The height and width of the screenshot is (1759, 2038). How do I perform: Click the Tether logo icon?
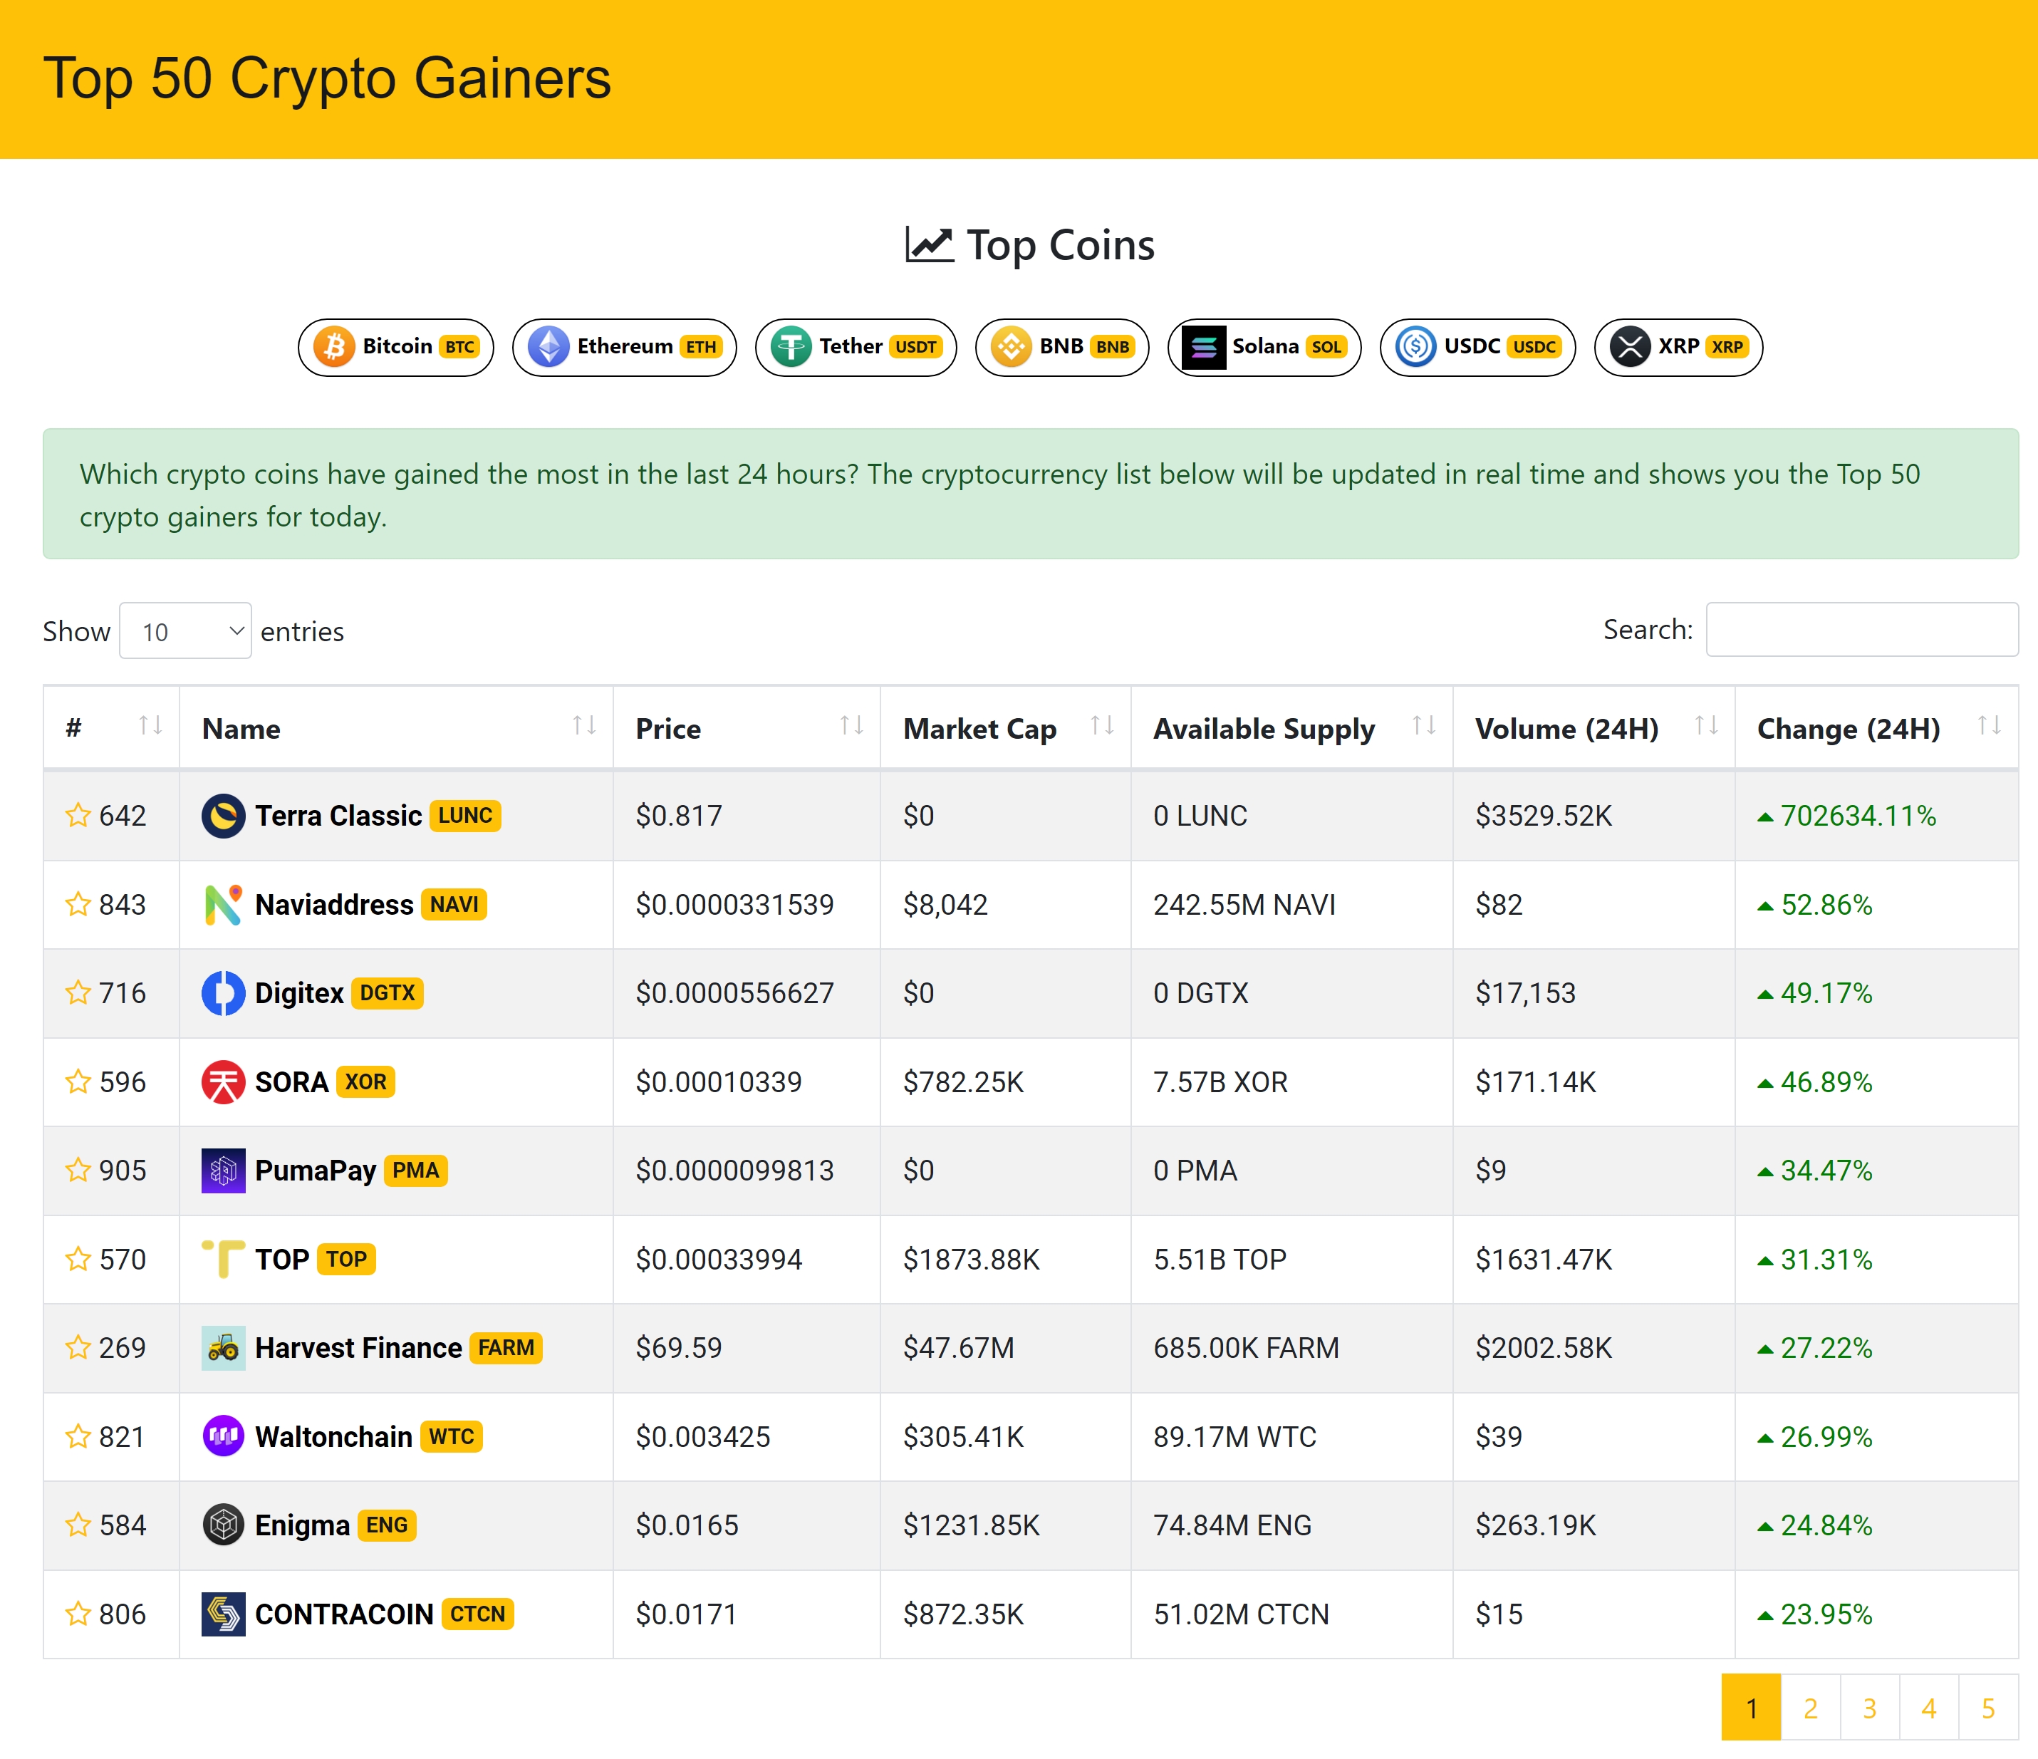(791, 346)
